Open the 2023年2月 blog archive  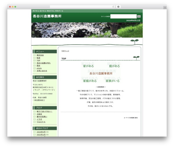pos(41,134)
